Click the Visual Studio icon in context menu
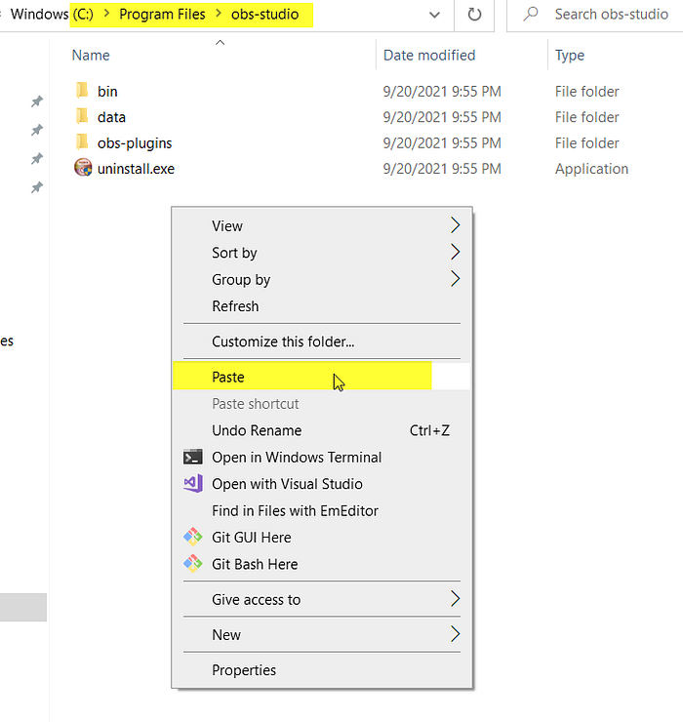This screenshot has width=683, height=722. 193,484
